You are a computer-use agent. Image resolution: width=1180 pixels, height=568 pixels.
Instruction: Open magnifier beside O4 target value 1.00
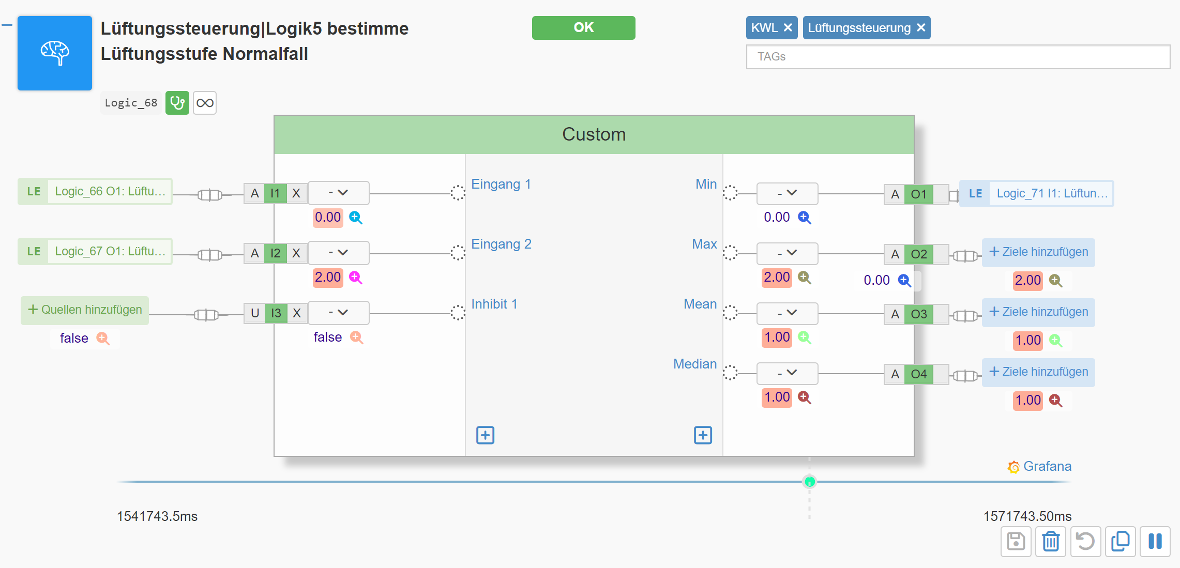[x=1056, y=401]
